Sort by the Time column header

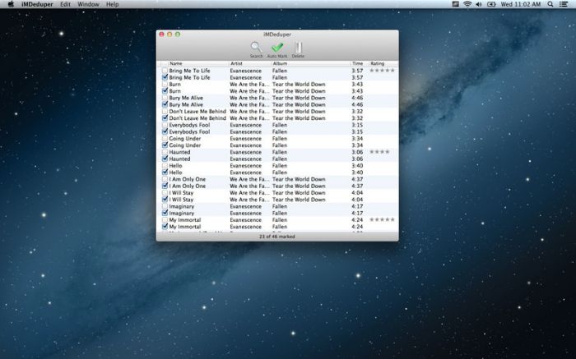[359, 63]
